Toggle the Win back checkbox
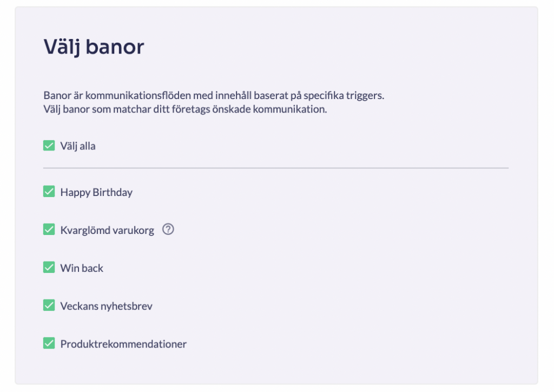This screenshot has height=392, width=554. (x=49, y=267)
